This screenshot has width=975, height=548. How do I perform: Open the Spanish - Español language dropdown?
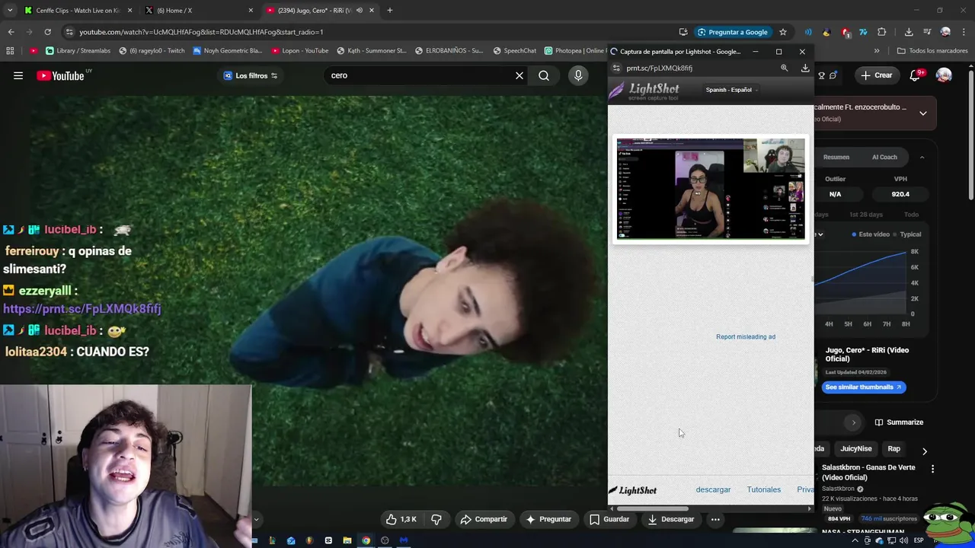(x=730, y=90)
